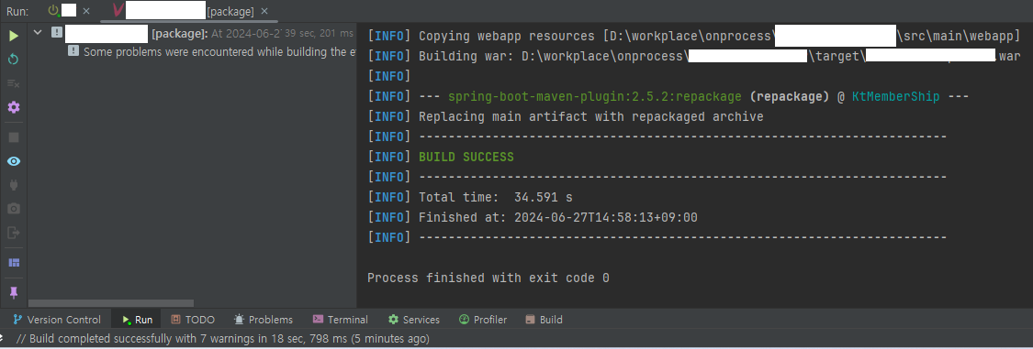
Task: Click the Stop square icon
Action: [13, 137]
